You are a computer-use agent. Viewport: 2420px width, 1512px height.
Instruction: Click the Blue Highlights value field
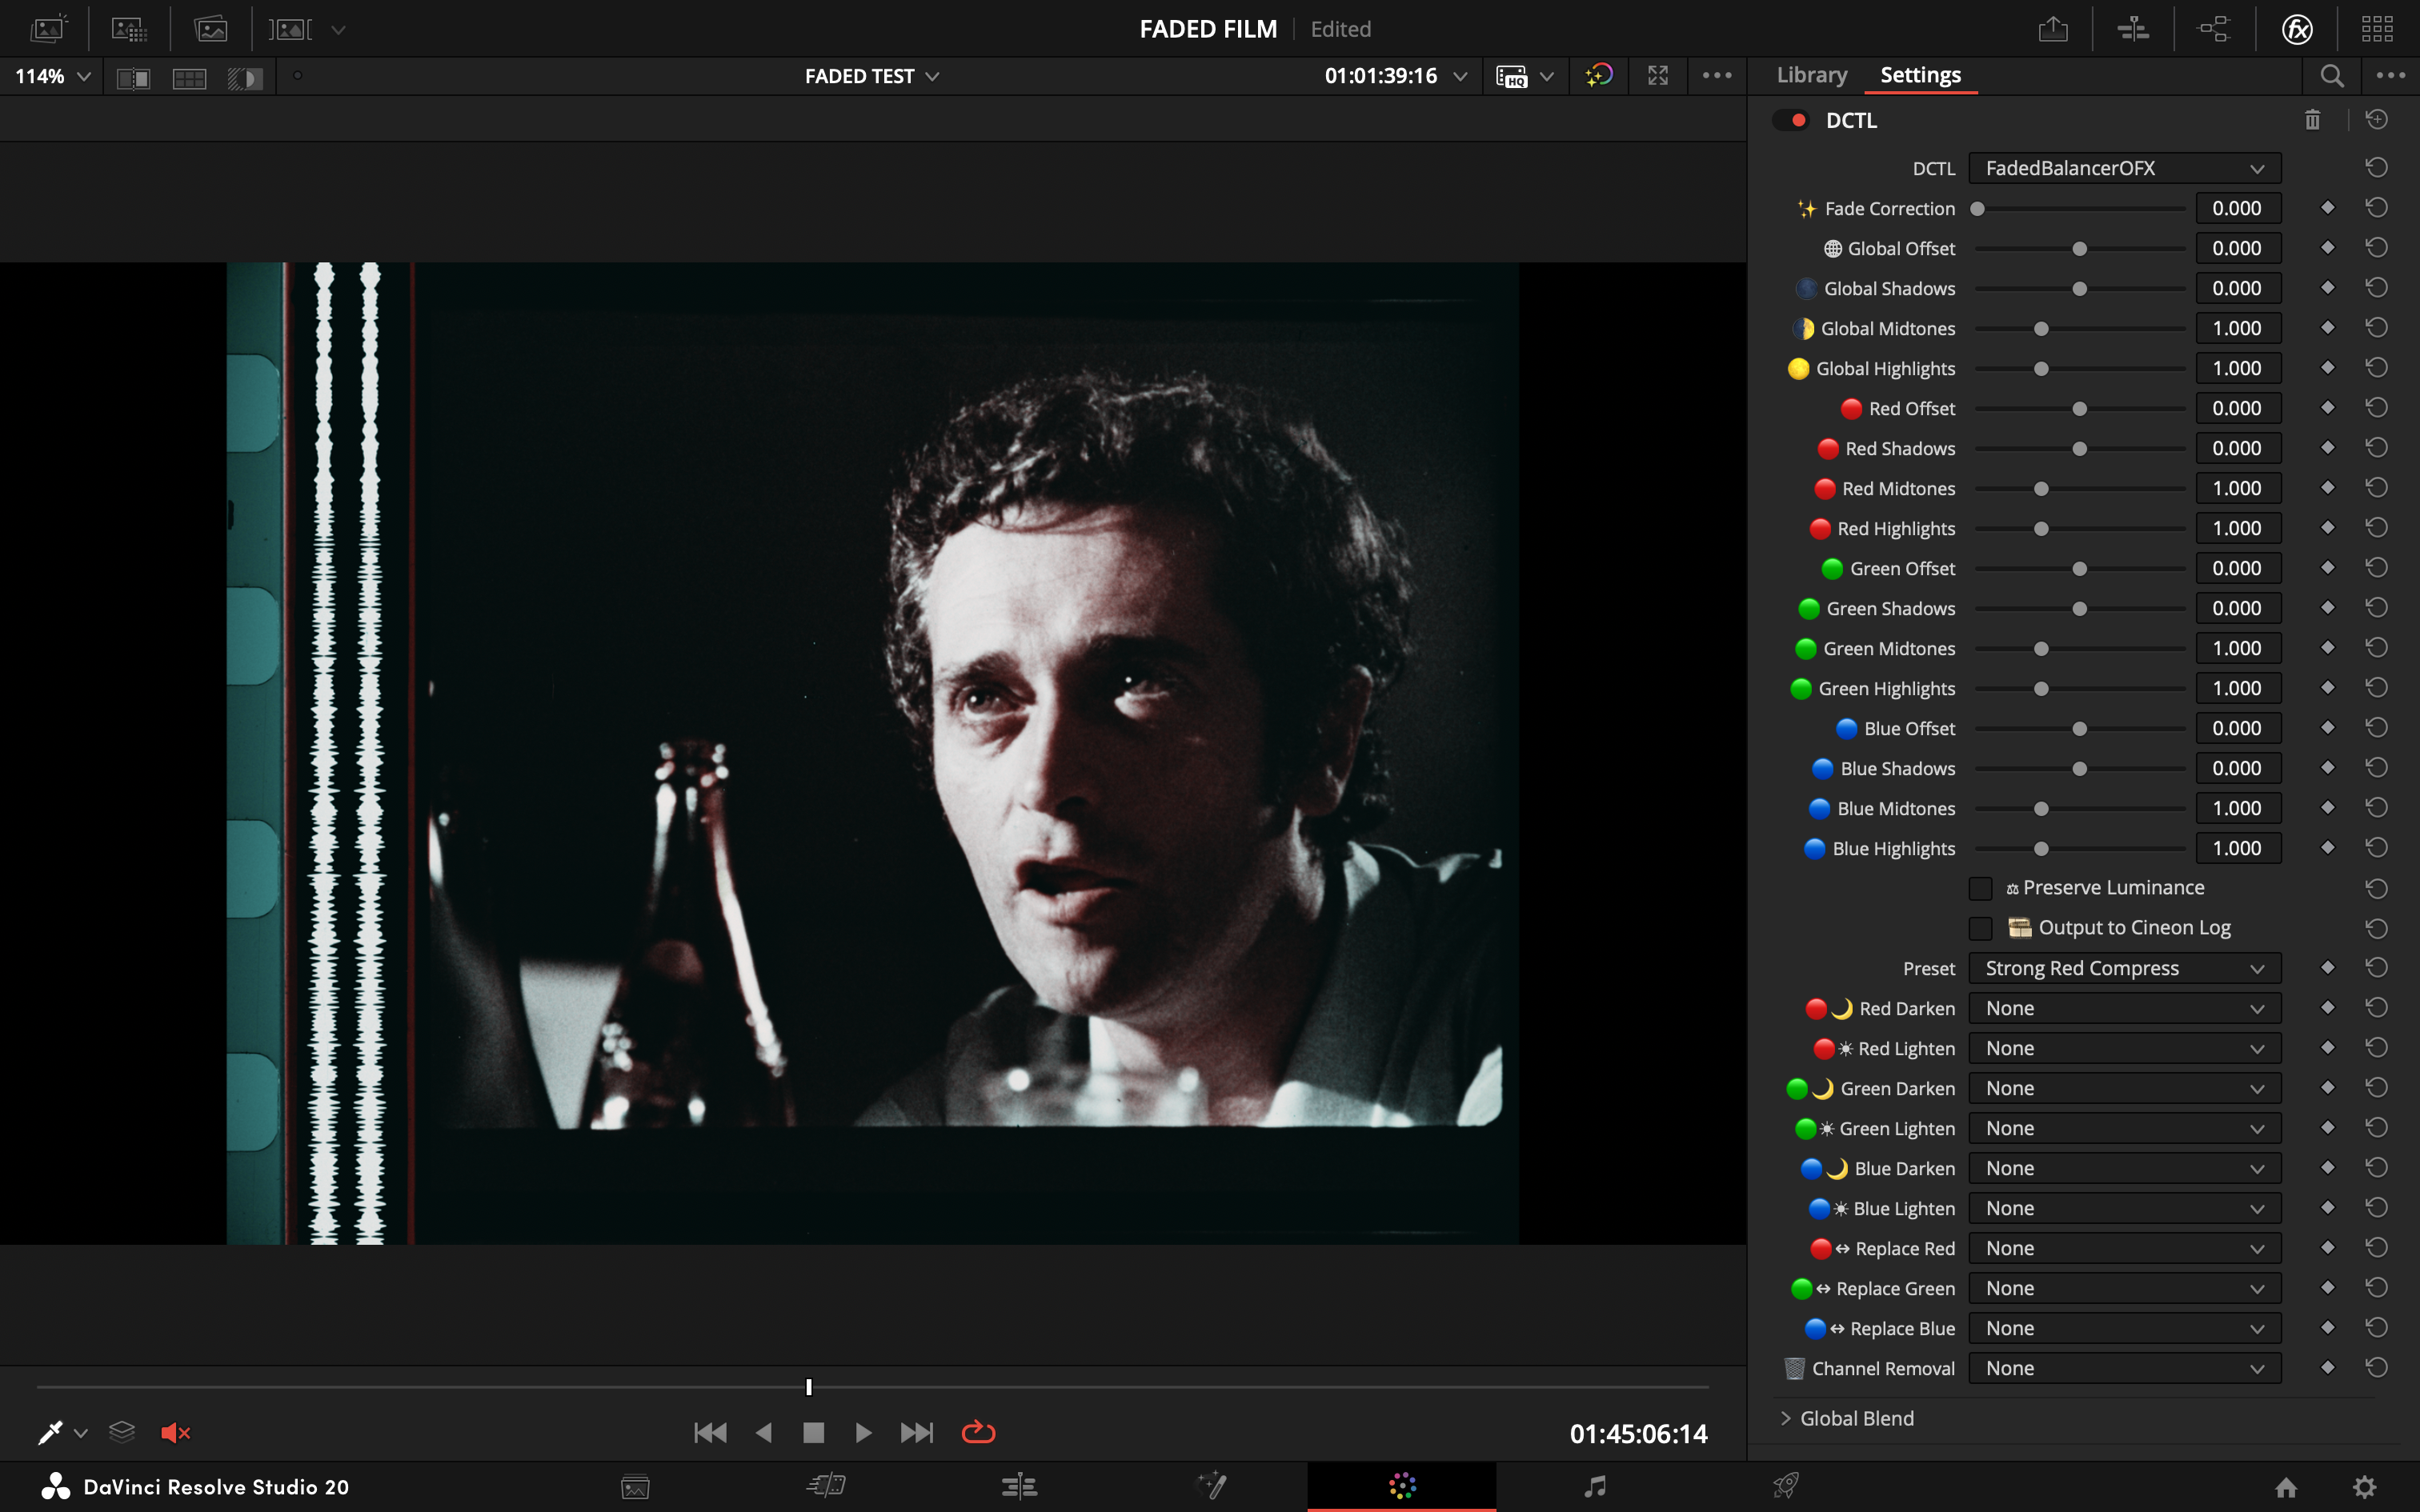pos(2237,848)
